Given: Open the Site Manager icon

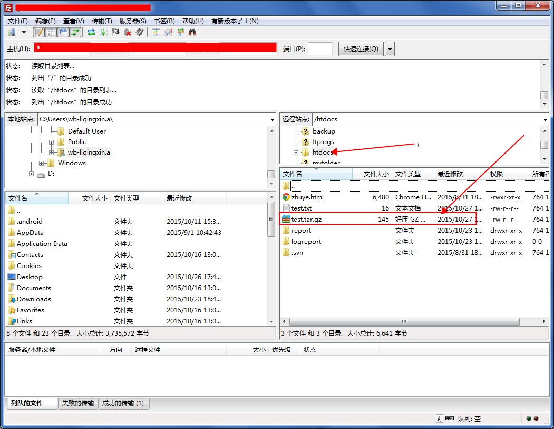Looking at the screenshot, I should [x=12, y=33].
